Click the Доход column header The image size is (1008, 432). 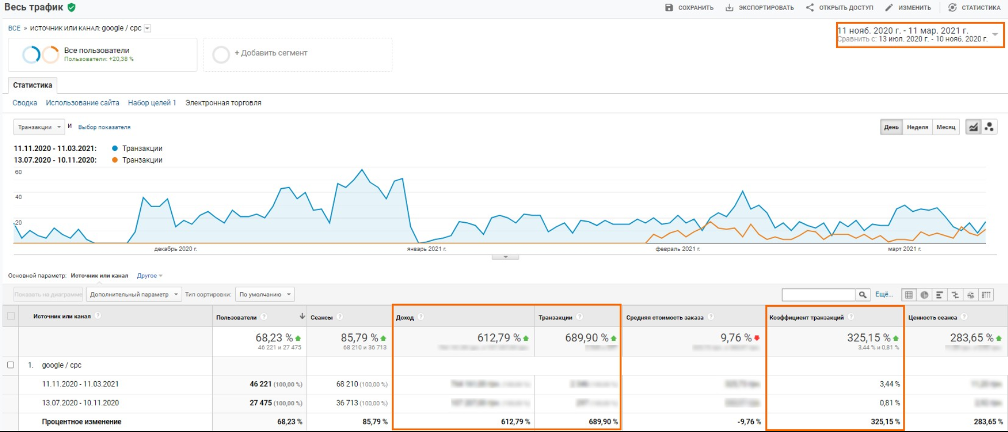pyautogui.click(x=405, y=317)
